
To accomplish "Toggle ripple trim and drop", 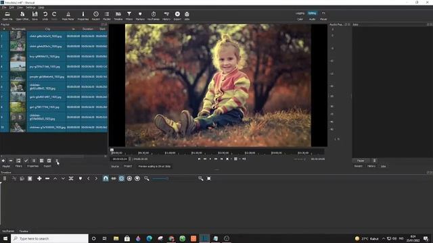I will point(122,178).
